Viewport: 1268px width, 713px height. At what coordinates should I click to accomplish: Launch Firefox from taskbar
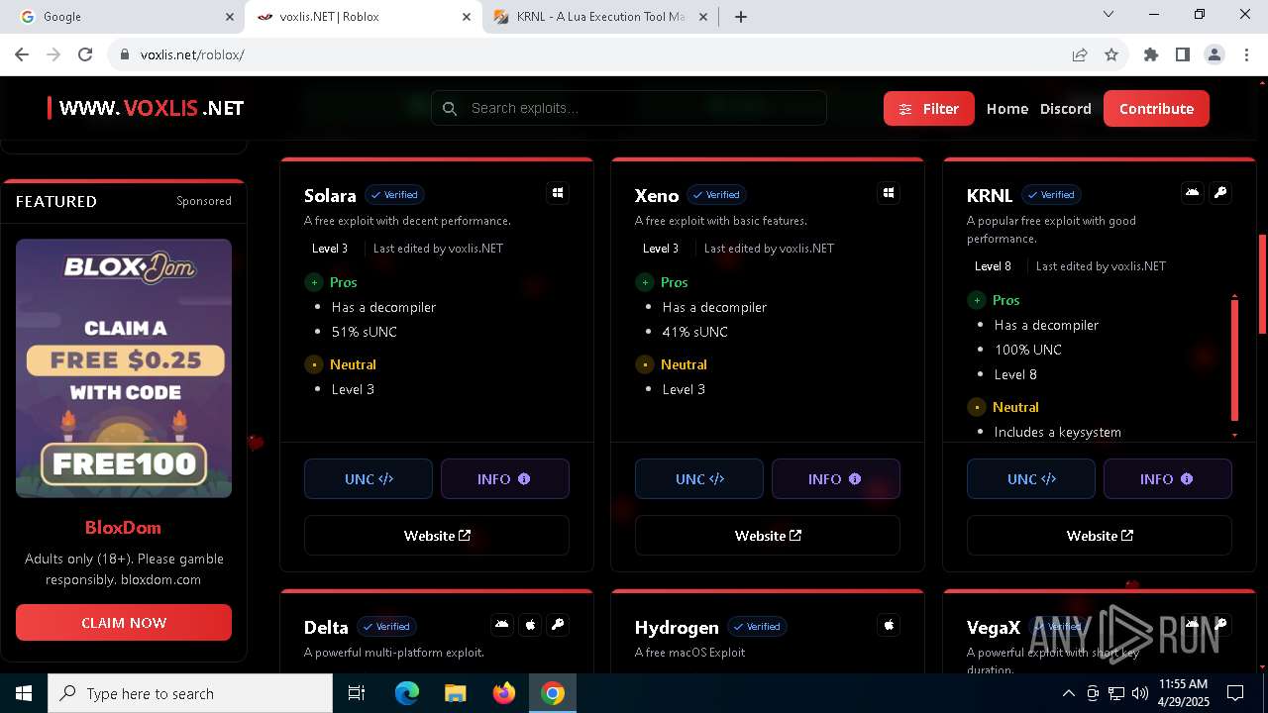pos(504,693)
